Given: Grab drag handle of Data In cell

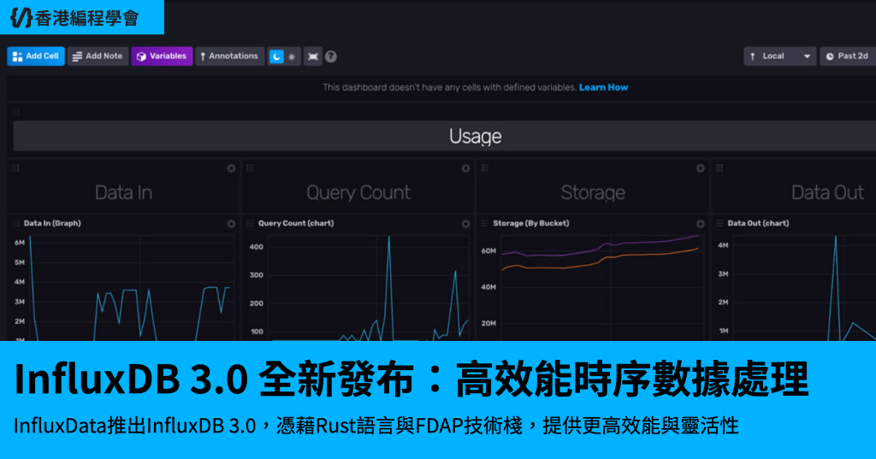Looking at the screenshot, I should click(x=15, y=168).
